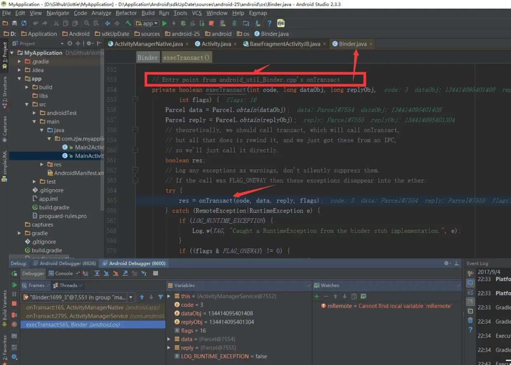The height and width of the screenshot is (365, 511).
Task: Select onTransact:2795 ActivityManagerService frame
Action: (93, 316)
